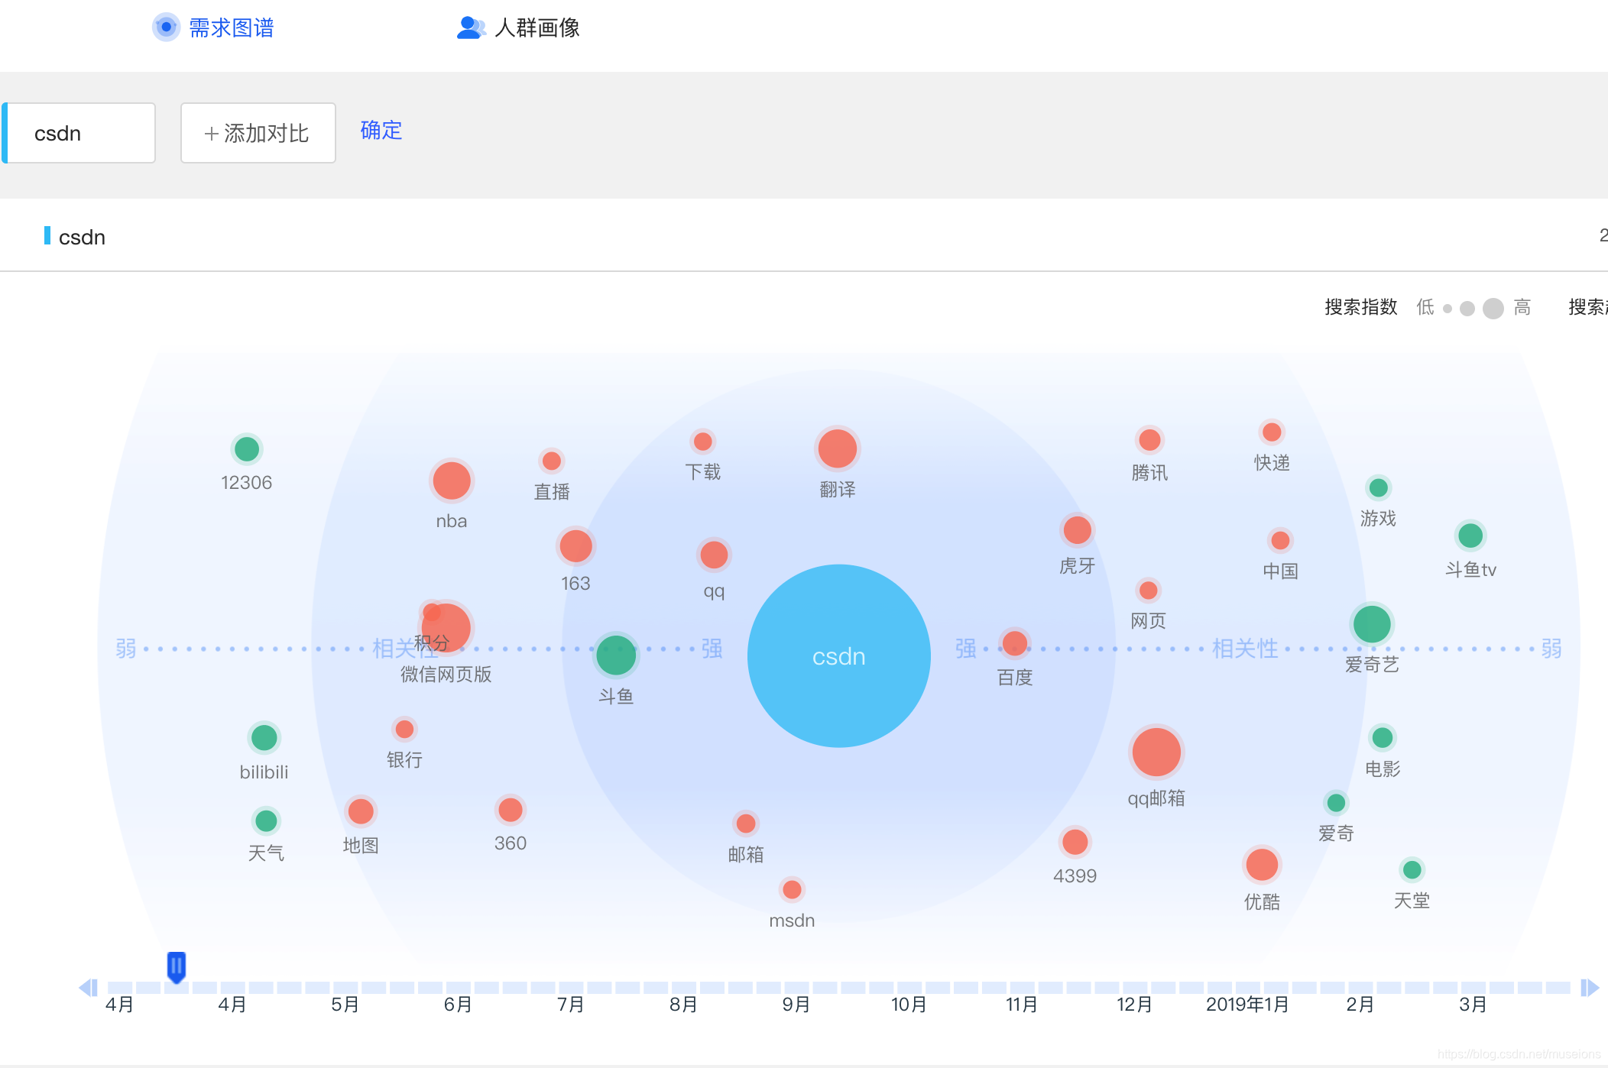Click the red 百度 bubble
This screenshot has width=1608, height=1068.
(x=1014, y=643)
